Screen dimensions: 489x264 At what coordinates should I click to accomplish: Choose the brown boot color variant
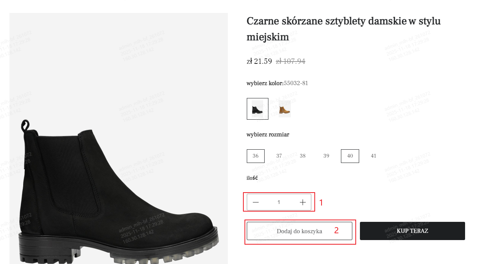(x=284, y=109)
